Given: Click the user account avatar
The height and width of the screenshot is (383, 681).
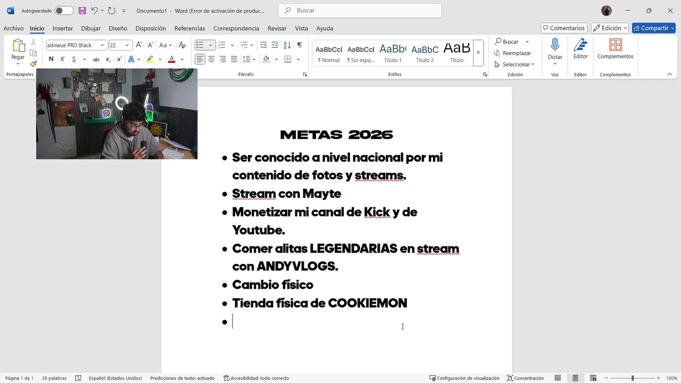Looking at the screenshot, I should tap(607, 11).
